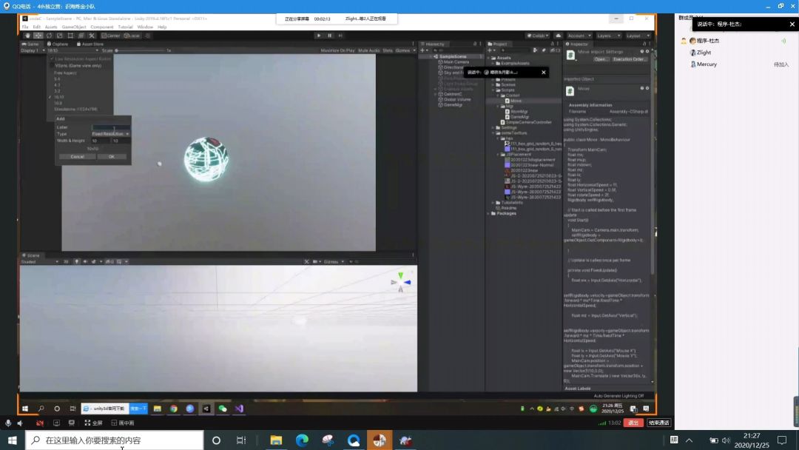Viewport: 799px width, 450px height.
Task: Pause the game with the Pause button
Action: click(x=329, y=36)
